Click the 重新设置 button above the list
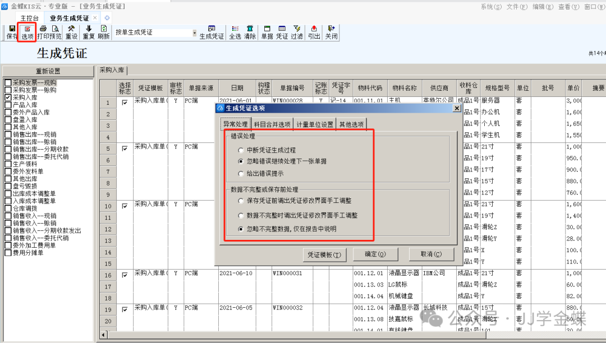 coord(48,71)
